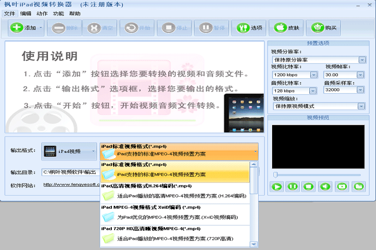The height and width of the screenshot is (250, 376).
Task: Open 选项 (Options) from the toolbar
Action: tap(249, 28)
